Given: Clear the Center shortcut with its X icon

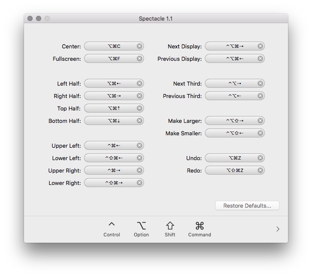Looking at the screenshot, I should pyautogui.click(x=139, y=46).
